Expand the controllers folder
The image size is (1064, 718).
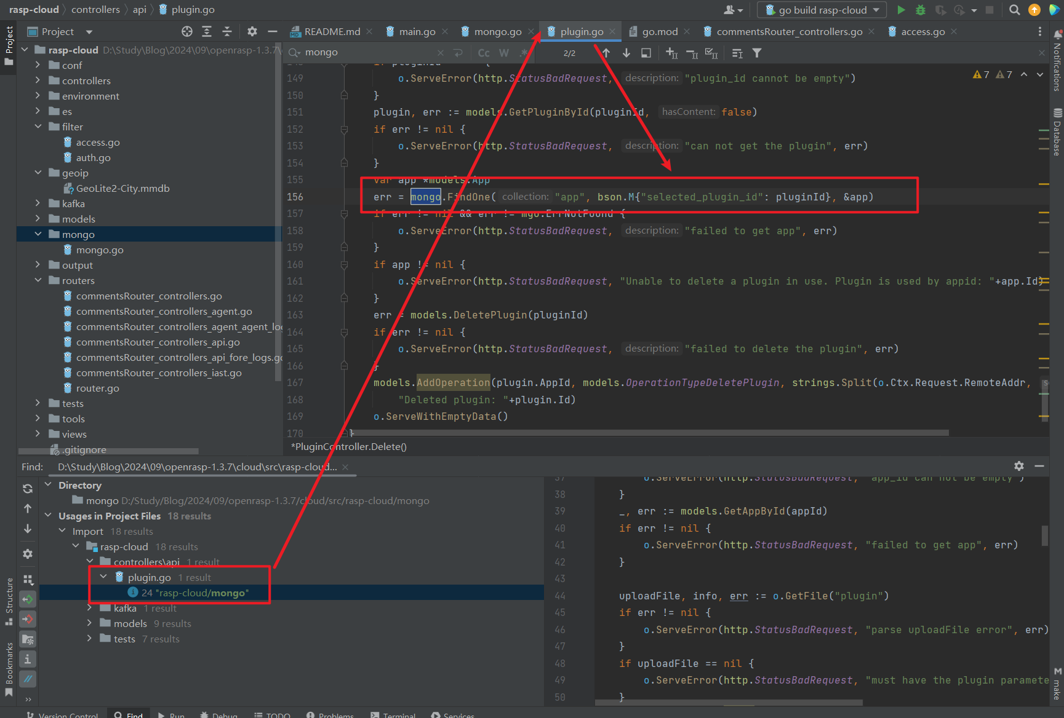pyautogui.click(x=38, y=81)
